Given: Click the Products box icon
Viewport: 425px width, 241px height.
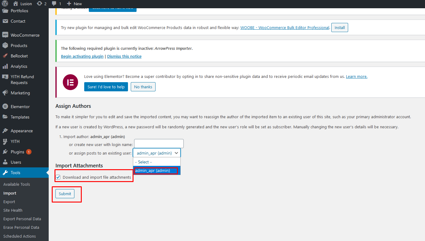Looking at the screenshot, I should pos(5,46).
